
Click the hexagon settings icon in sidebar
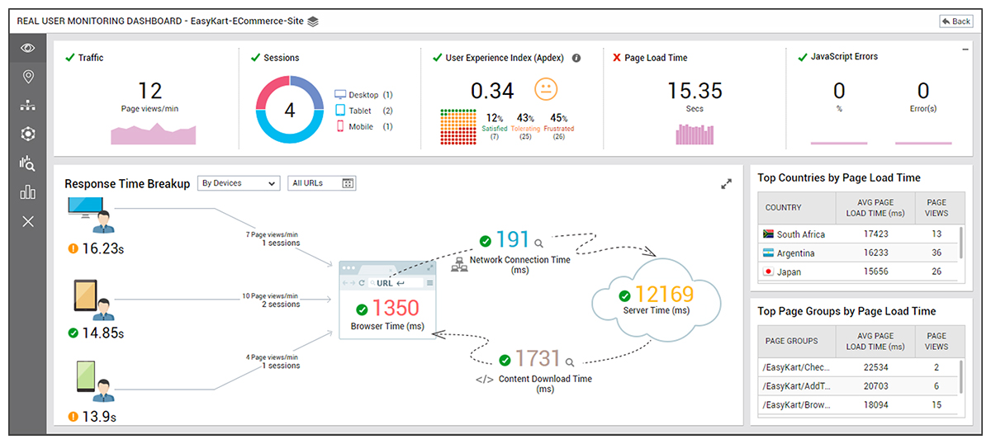click(x=28, y=134)
